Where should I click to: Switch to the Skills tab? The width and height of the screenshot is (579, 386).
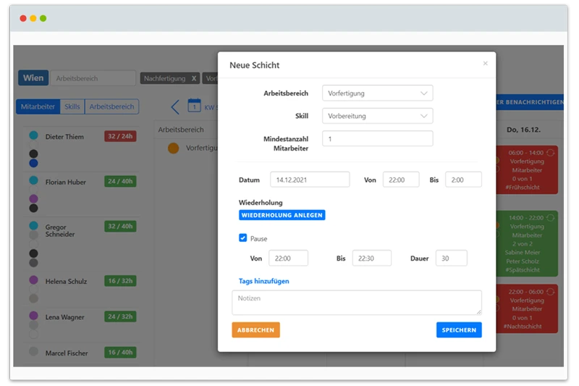tap(72, 106)
